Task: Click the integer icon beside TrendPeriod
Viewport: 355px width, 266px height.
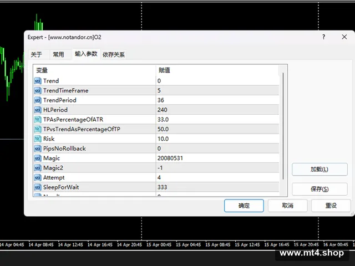Action: click(38, 100)
